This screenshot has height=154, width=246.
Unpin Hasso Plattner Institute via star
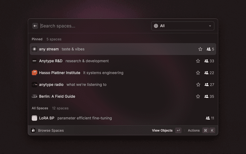pos(198,73)
